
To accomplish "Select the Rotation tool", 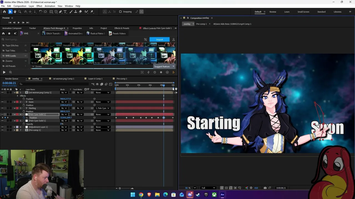I will 40,12.
